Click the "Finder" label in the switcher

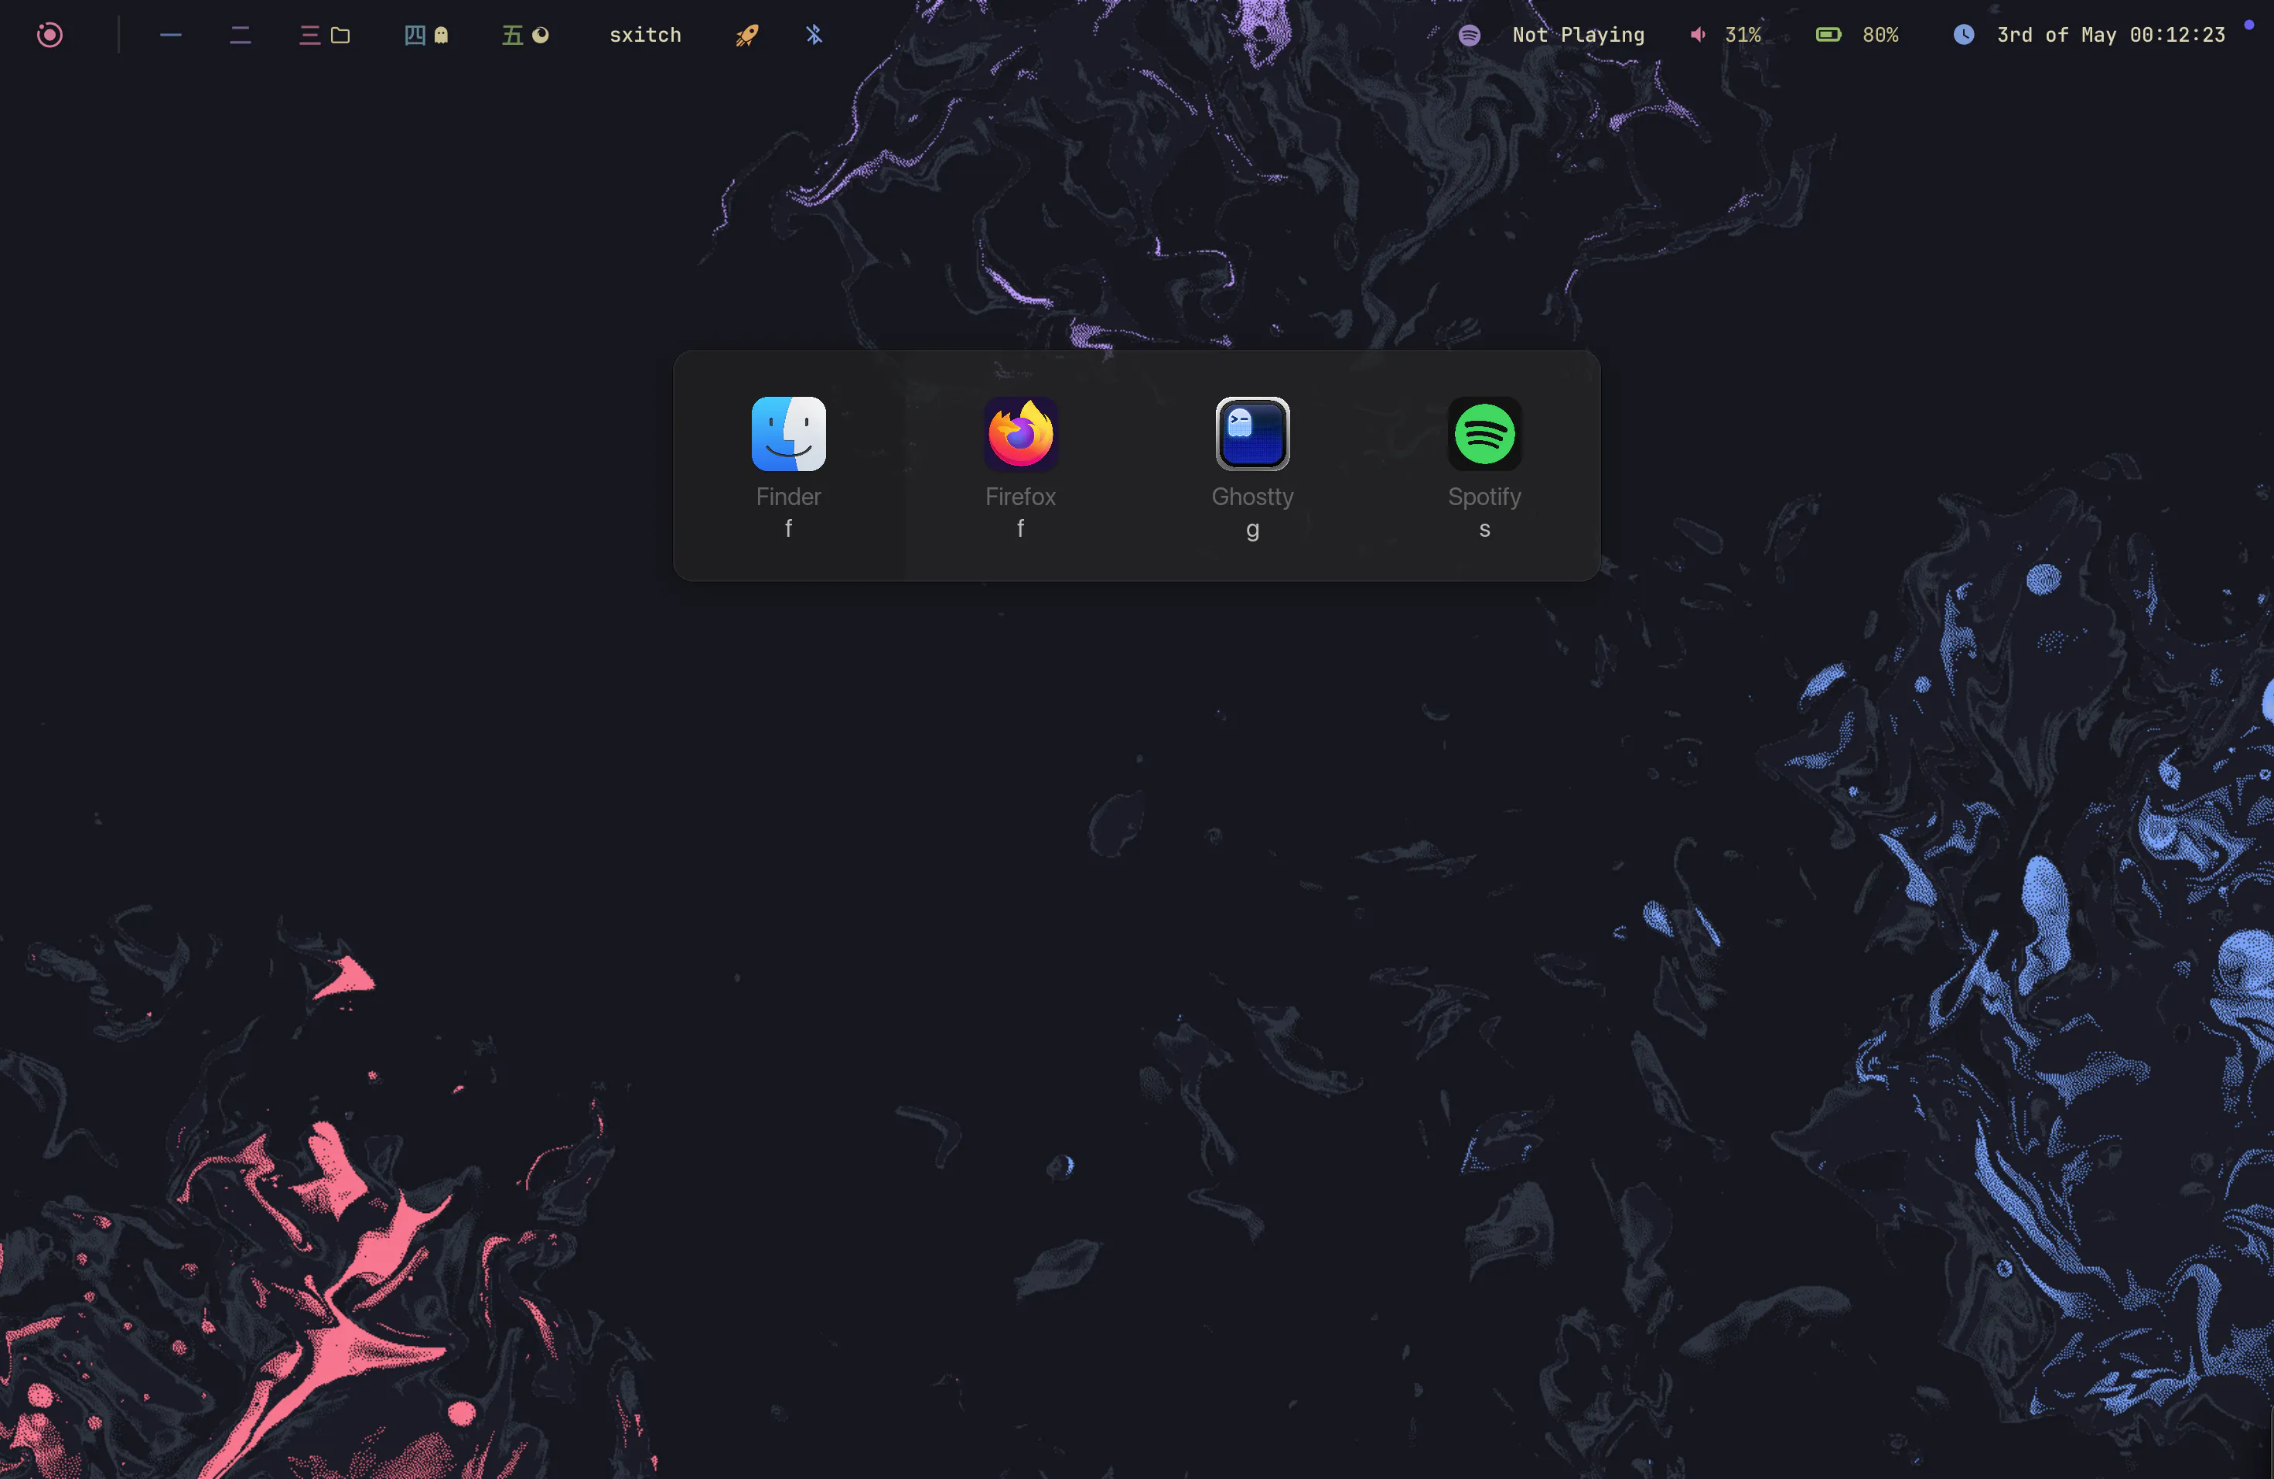pyautogui.click(x=788, y=497)
